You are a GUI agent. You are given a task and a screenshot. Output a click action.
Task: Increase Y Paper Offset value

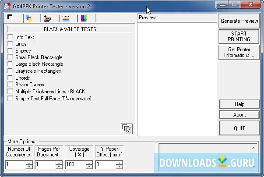pos(120,163)
